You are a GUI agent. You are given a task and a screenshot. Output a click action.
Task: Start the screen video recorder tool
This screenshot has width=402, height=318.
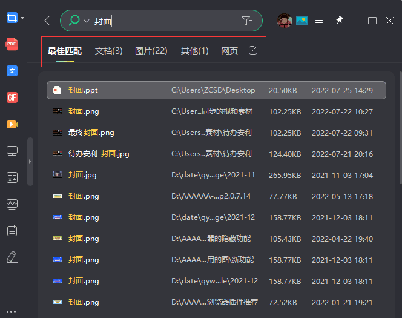[x=12, y=124]
